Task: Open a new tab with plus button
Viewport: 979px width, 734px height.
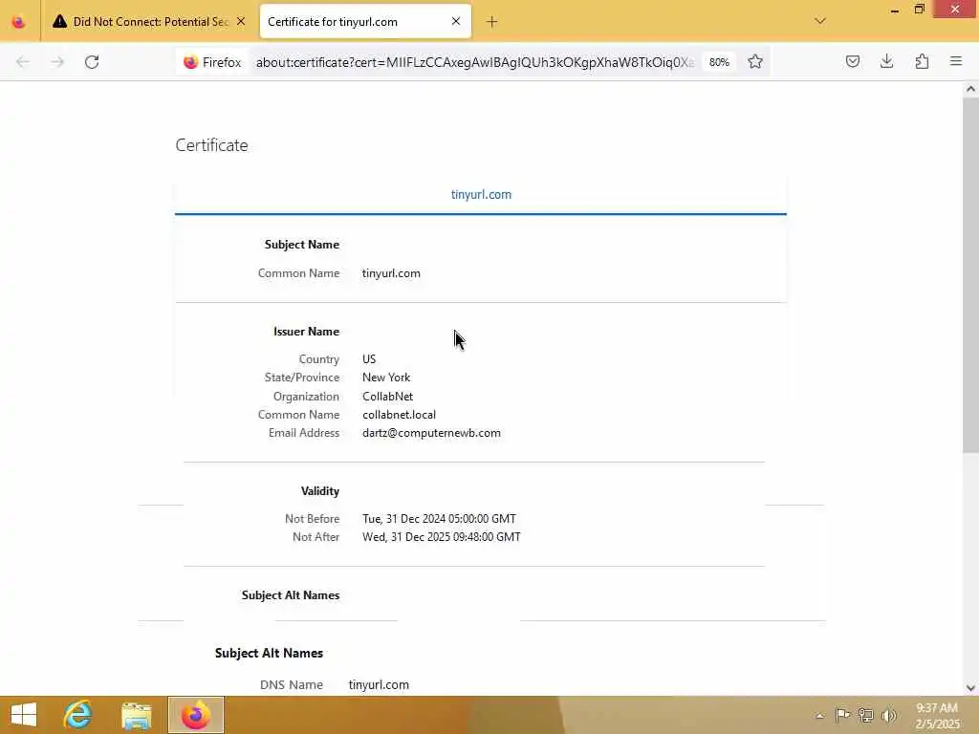Action: point(492,22)
